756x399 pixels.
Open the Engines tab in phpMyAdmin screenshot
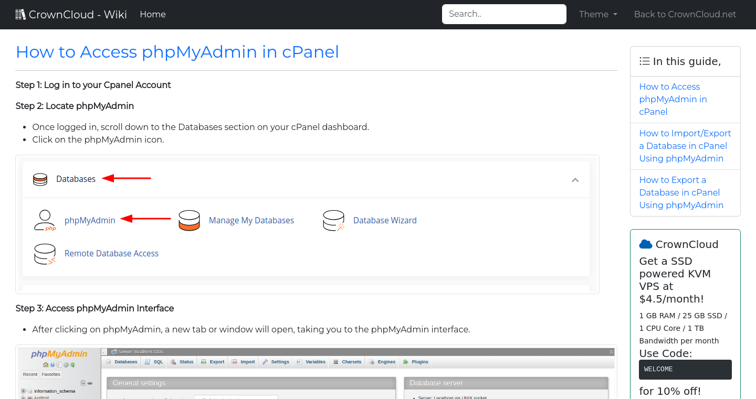(383, 362)
